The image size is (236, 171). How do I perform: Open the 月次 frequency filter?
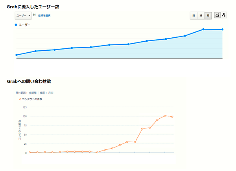coord(51,93)
